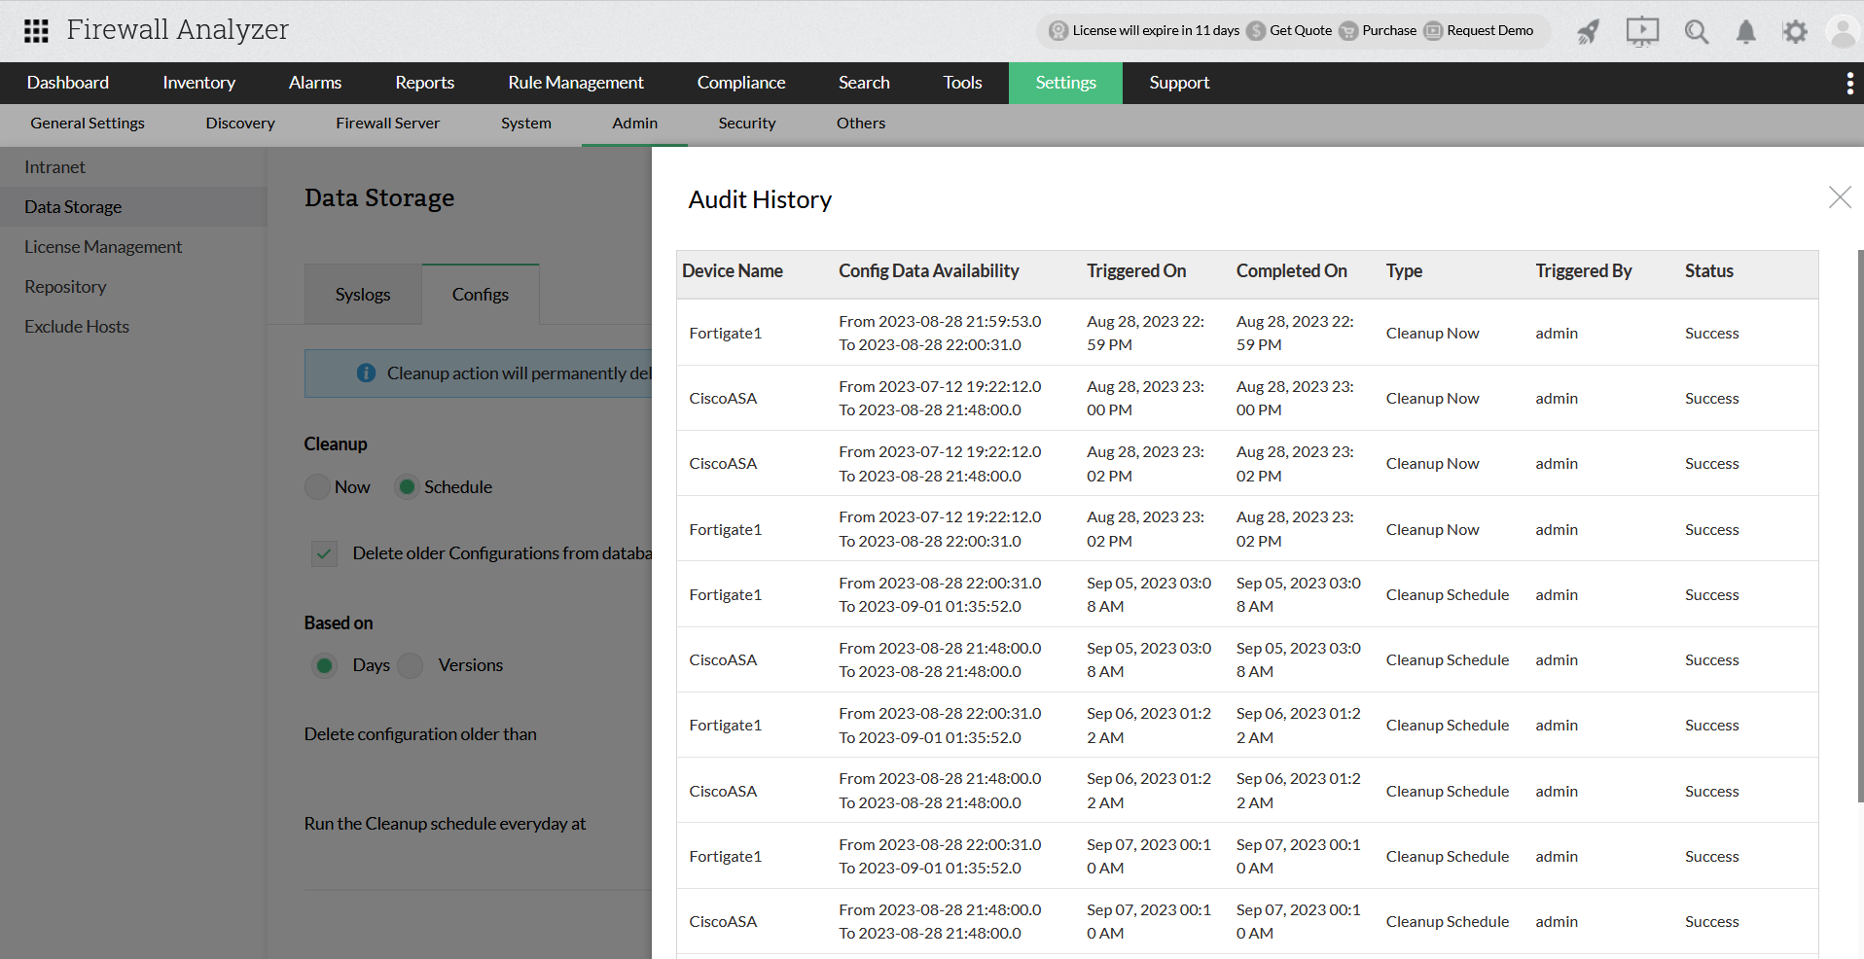Open the Rule Management menu

(575, 83)
